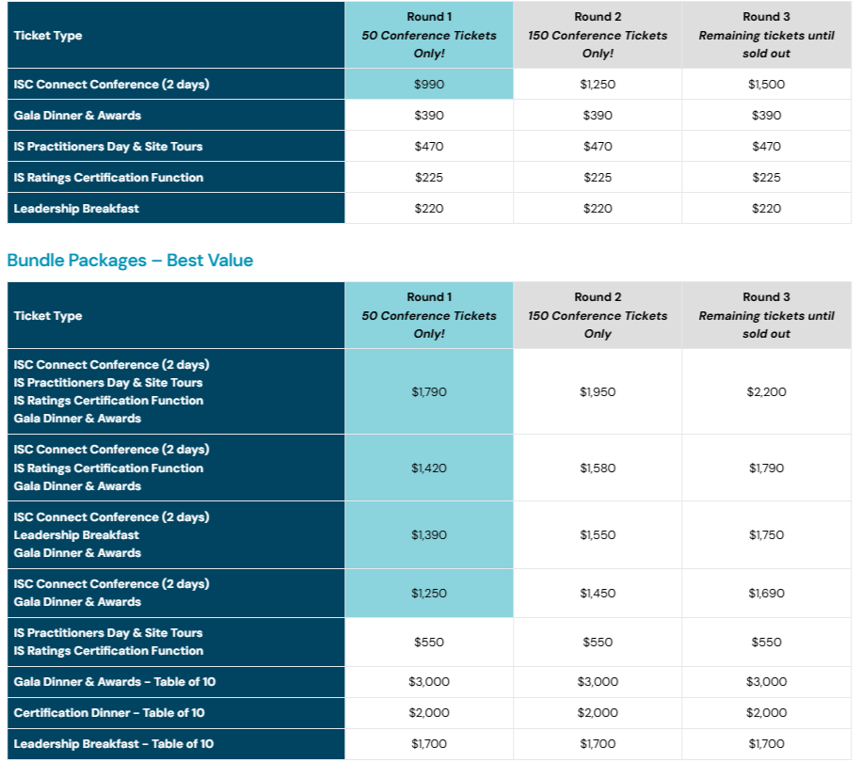Viewport: 861px width, 762px height.
Task: Click the $2,200 Round 3 bundle price
Action: click(766, 391)
